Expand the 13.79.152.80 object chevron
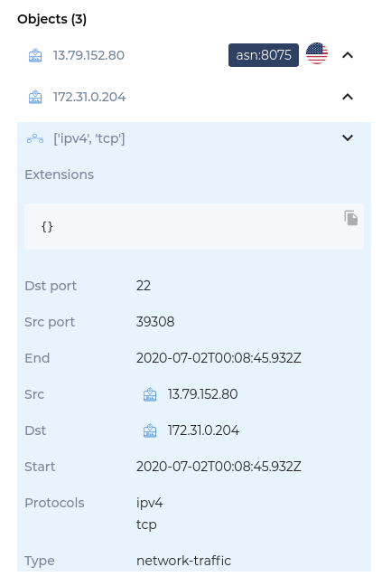Screen dimensions: 391x586 pos(348,55)
